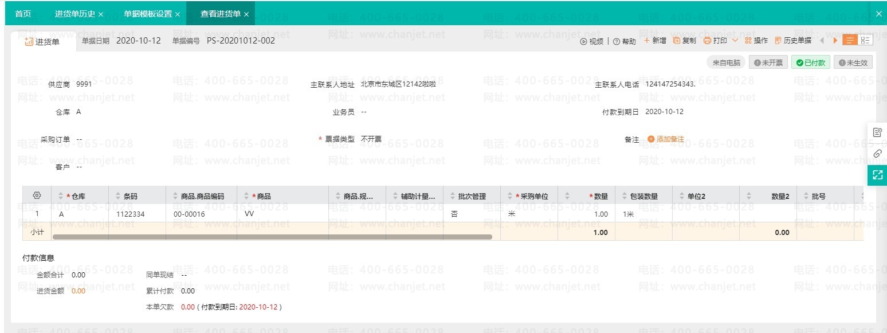Click the 打印 printer icon

click(707, 41)
